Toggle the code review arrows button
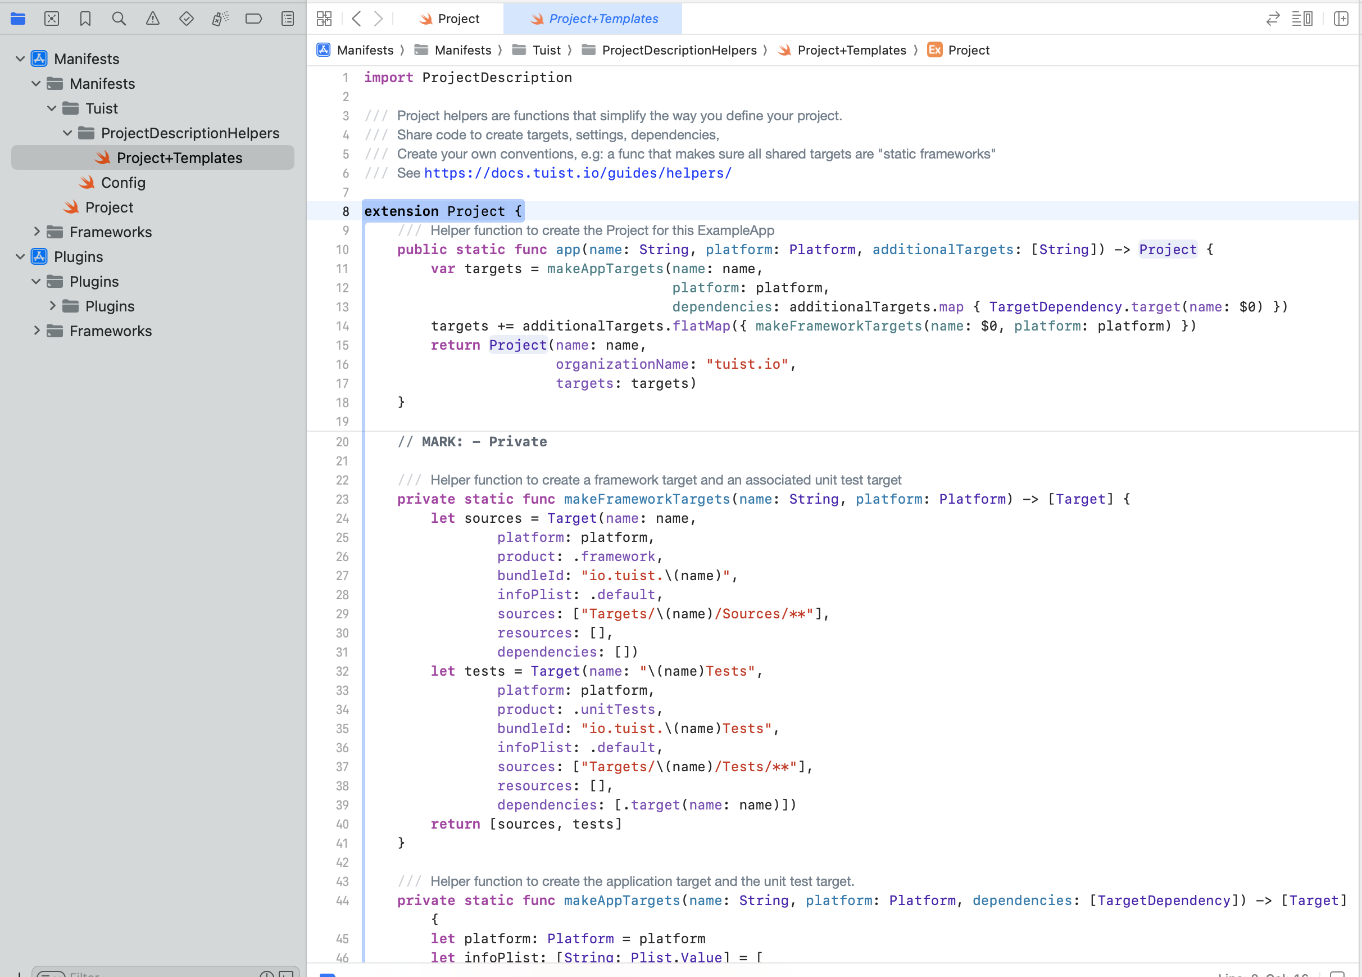Viewport: 1362px width, 977px height. coord(1273,19)
